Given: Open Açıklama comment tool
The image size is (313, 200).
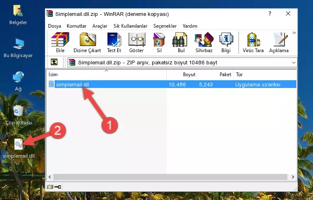Looking at the screenshot, I should click(279, 42).
